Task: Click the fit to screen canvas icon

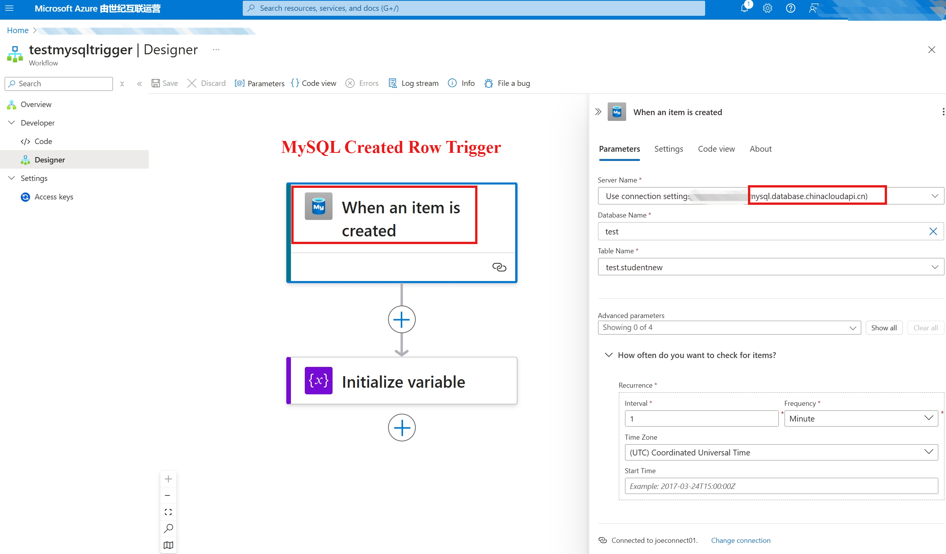Action: pos(168,512)
